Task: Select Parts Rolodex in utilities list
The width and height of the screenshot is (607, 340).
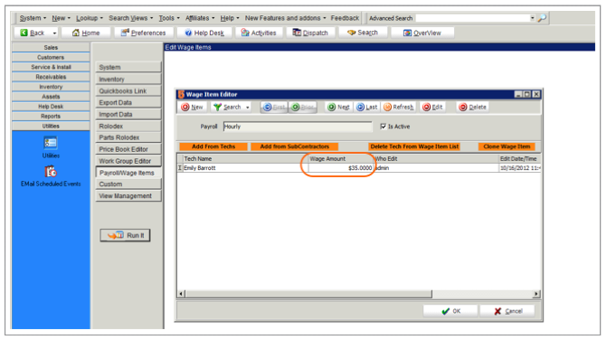Action: pyautogui.click(x=128, y=137)
